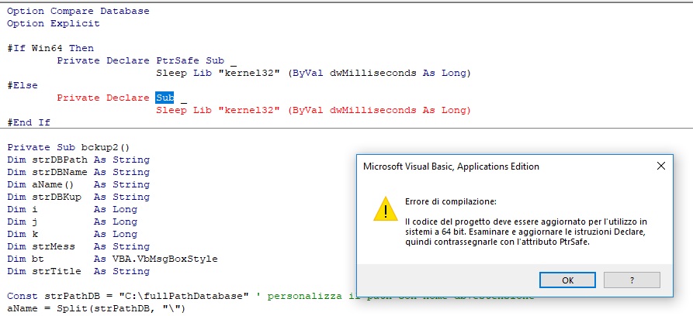Screen dimensions: 693x316
Task: Click the blue Sleep Lib "kernel32" line under #If
Action: (x=314, y=73)
